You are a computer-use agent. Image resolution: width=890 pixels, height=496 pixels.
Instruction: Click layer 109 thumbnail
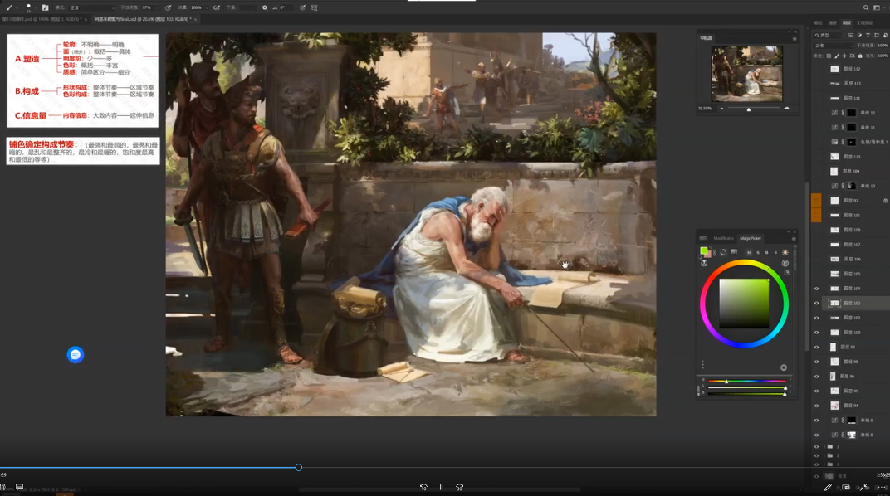tap(834, 171)
